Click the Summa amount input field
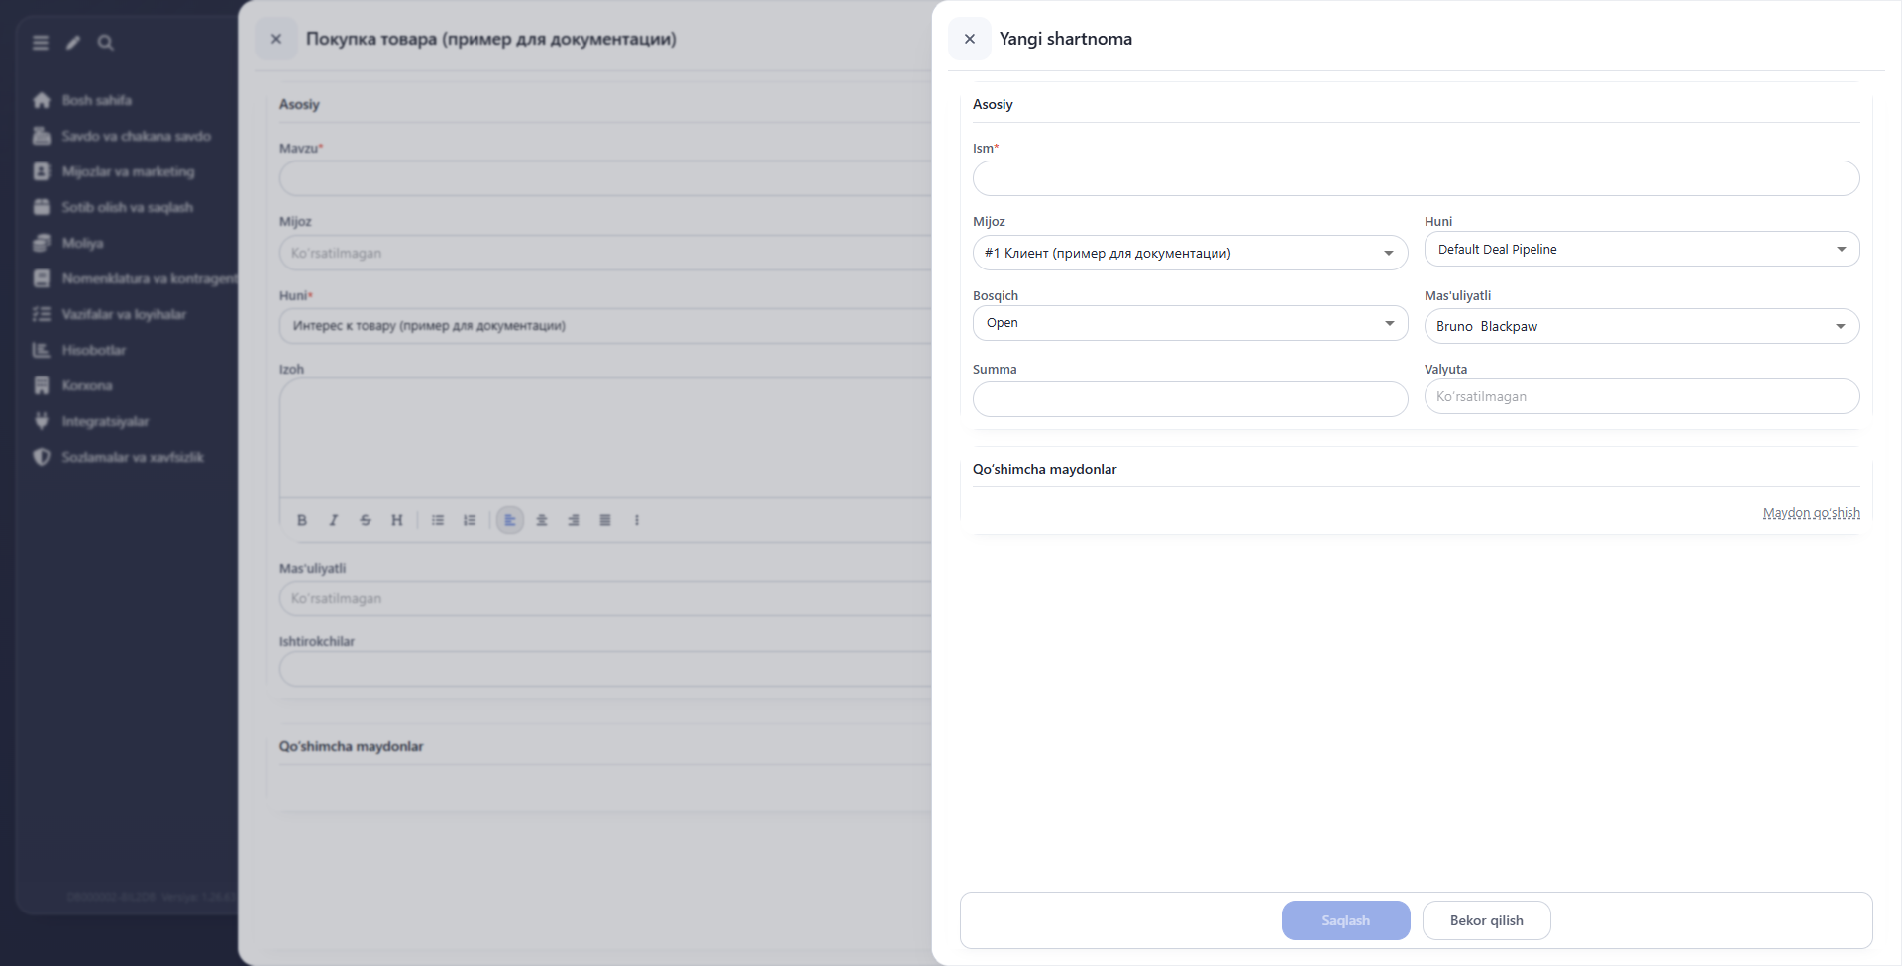 tap(1190, 399)
